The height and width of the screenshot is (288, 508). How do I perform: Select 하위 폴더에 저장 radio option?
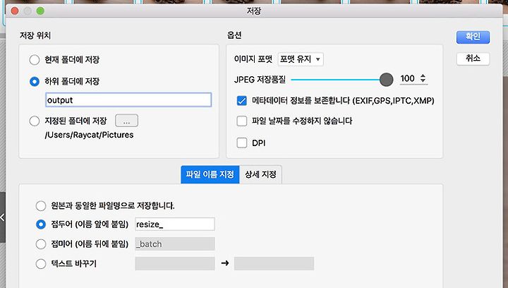coord(35,81)
